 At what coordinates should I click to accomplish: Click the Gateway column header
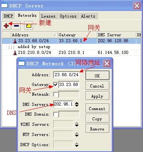[x=77, y=35]
